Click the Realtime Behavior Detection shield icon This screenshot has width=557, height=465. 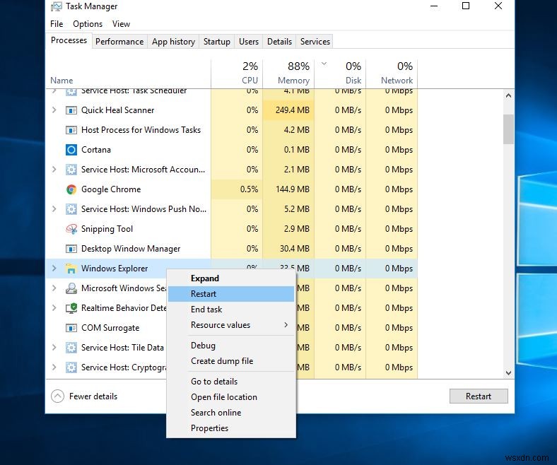point(71,308)
